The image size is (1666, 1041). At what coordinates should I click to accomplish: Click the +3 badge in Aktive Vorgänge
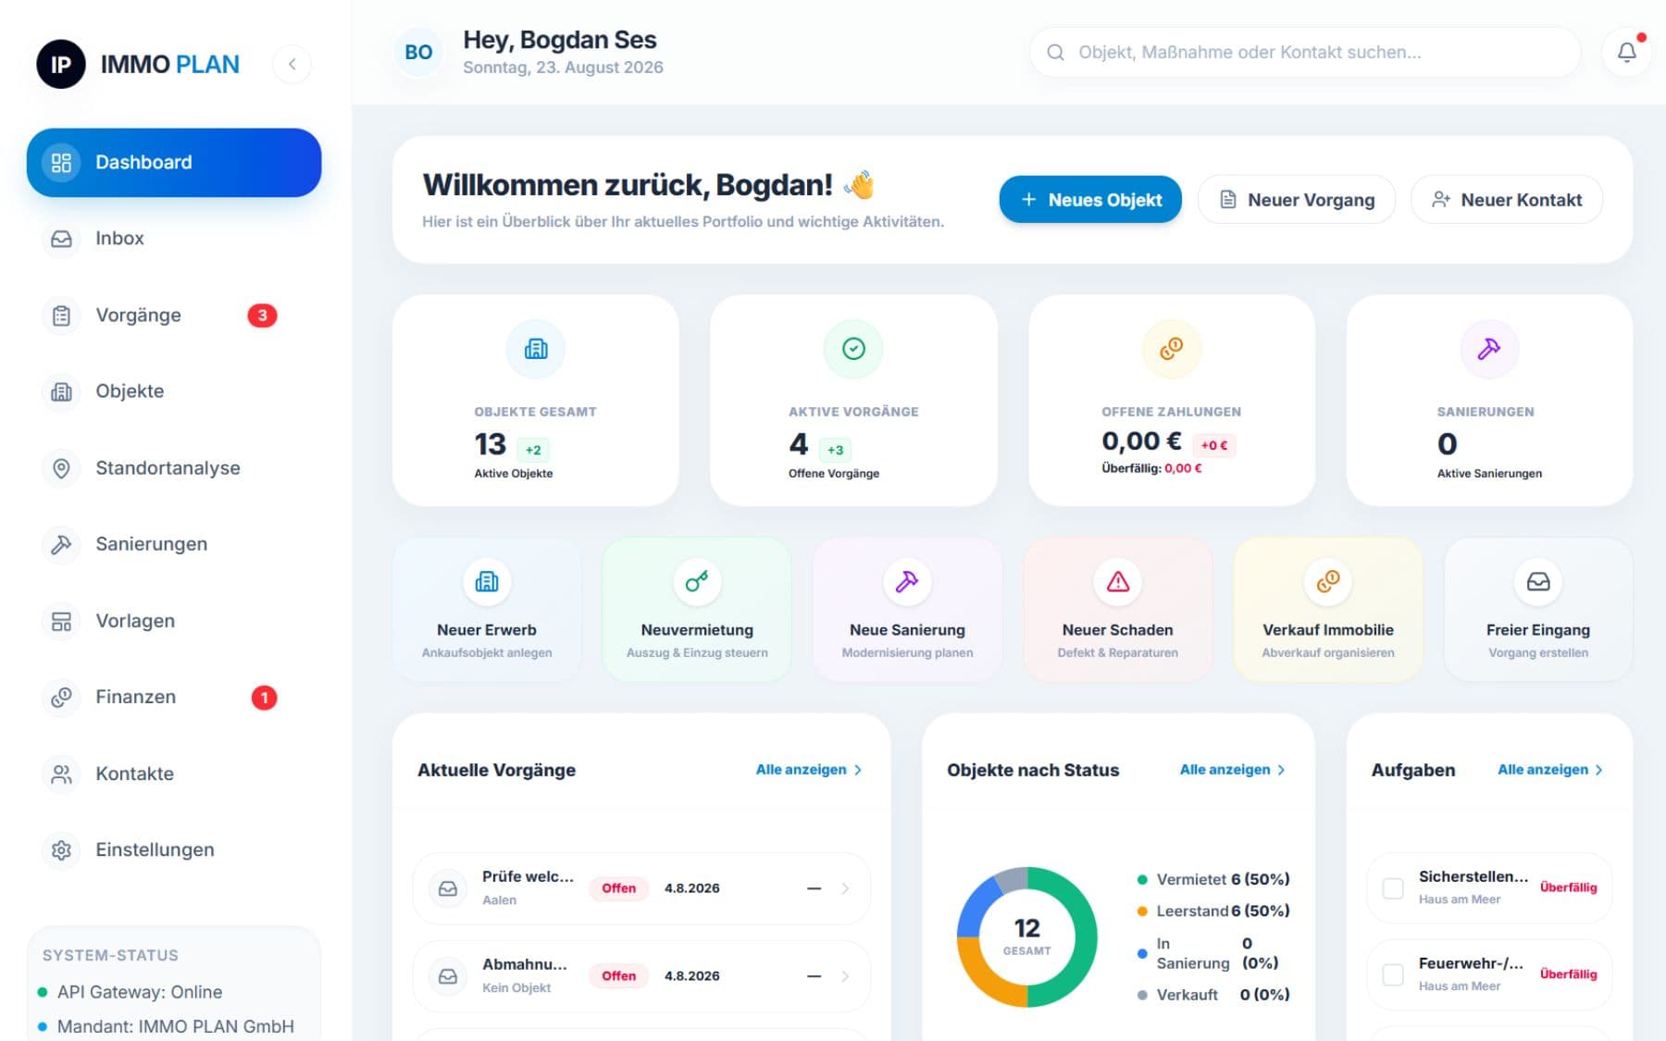tap(835, 450)
